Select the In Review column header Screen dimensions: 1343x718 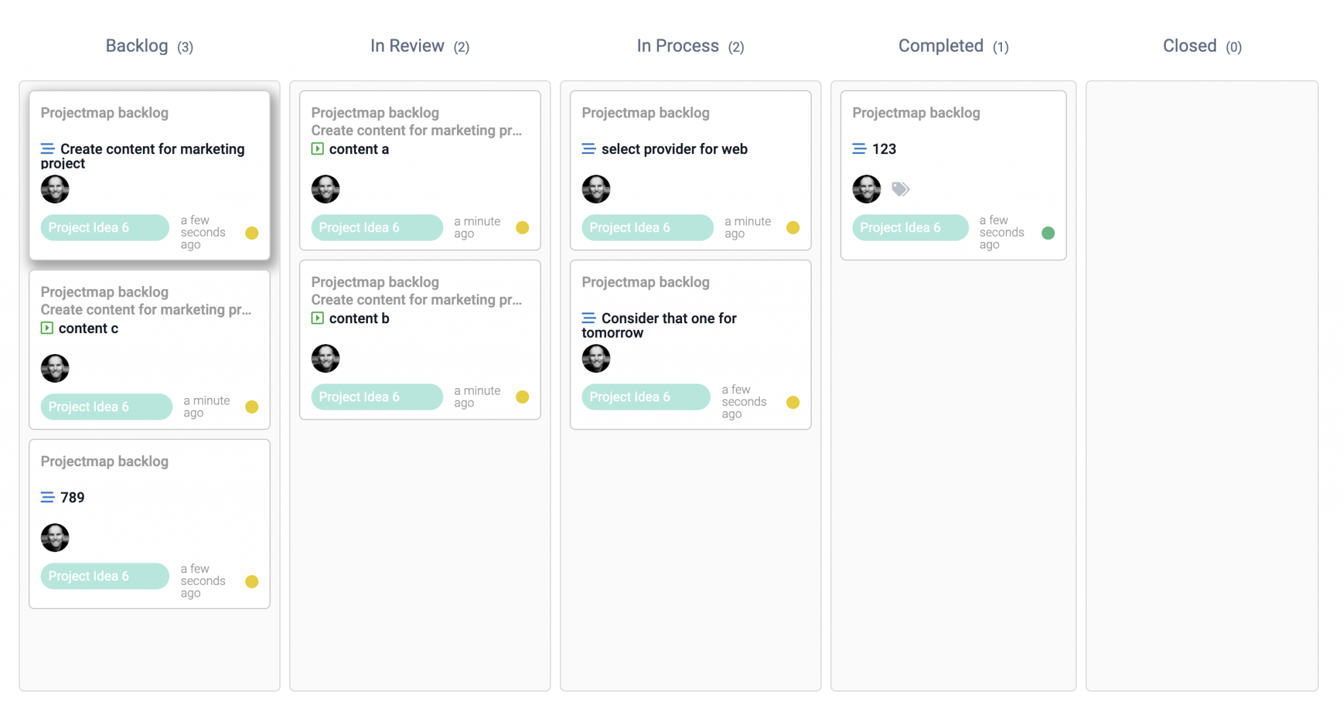click(420, 46)
